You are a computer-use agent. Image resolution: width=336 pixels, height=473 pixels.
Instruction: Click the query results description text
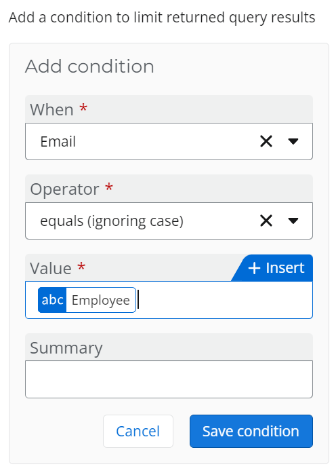[x=162, y=18]
